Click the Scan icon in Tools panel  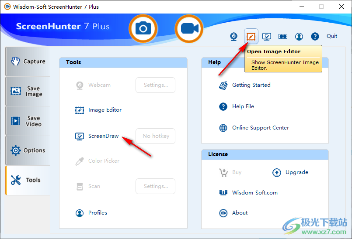click(80, 186)
